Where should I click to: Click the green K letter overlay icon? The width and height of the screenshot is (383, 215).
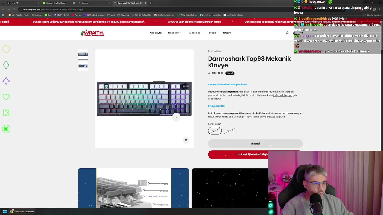click(x=6, y=113)
